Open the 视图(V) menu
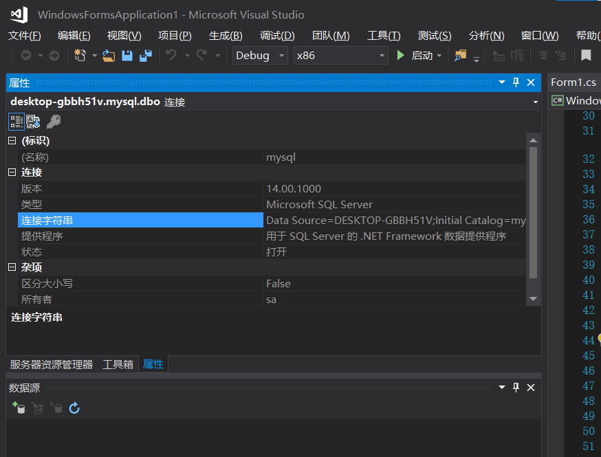This screenshot has width=601, height=457. pos(124,36)
